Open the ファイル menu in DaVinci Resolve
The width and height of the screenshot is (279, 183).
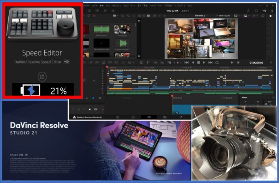point(94,6)
